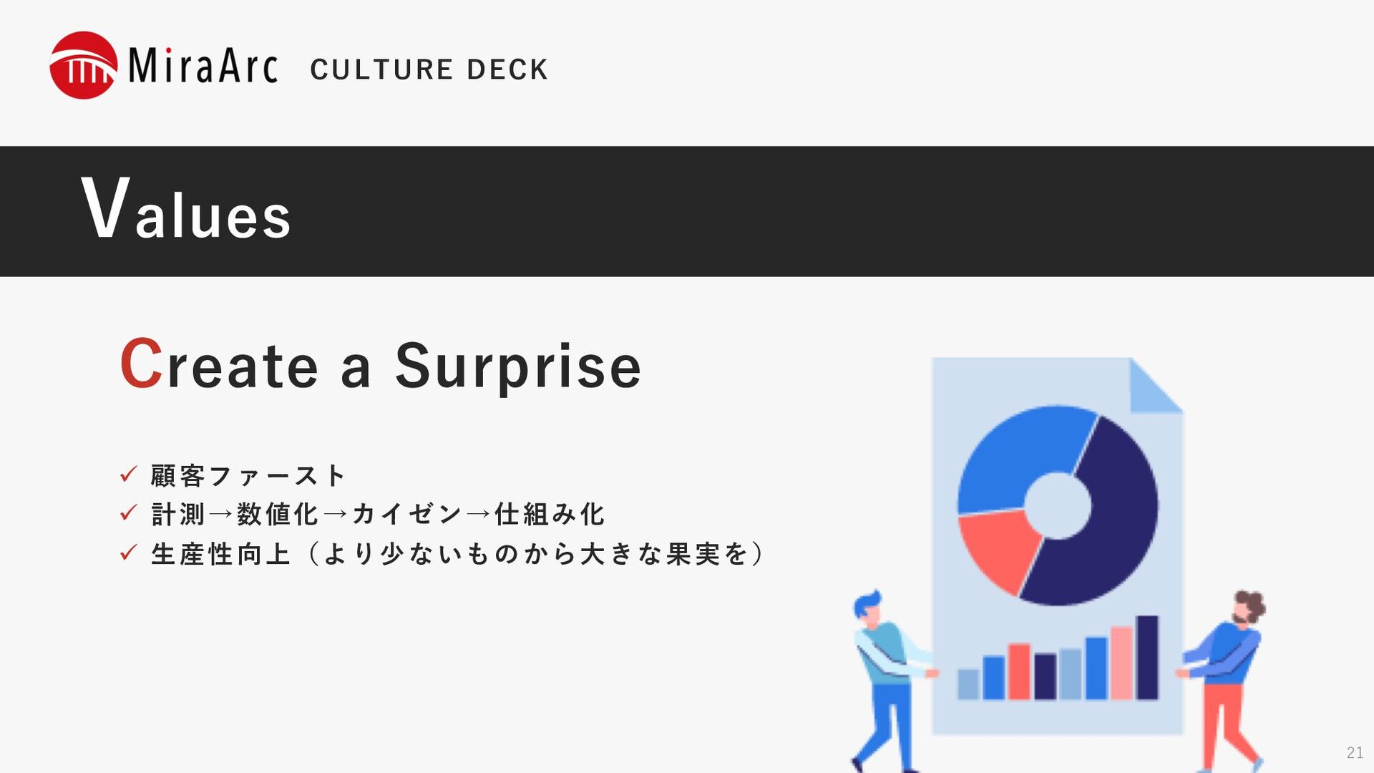The image size is (1374, 773).
Task: Click the CULTURE DECK header text
Action: (x=429, y=69)
